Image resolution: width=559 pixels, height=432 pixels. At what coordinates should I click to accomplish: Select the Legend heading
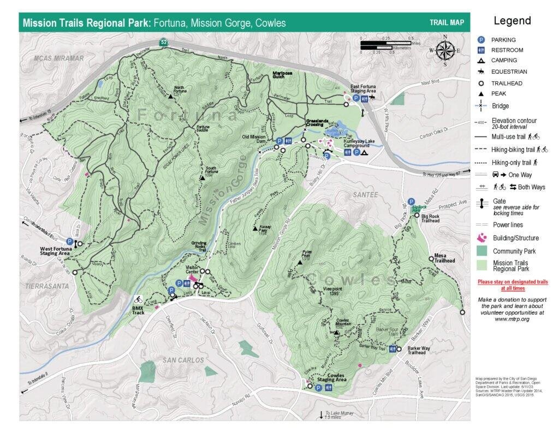(x=513, y=21)
